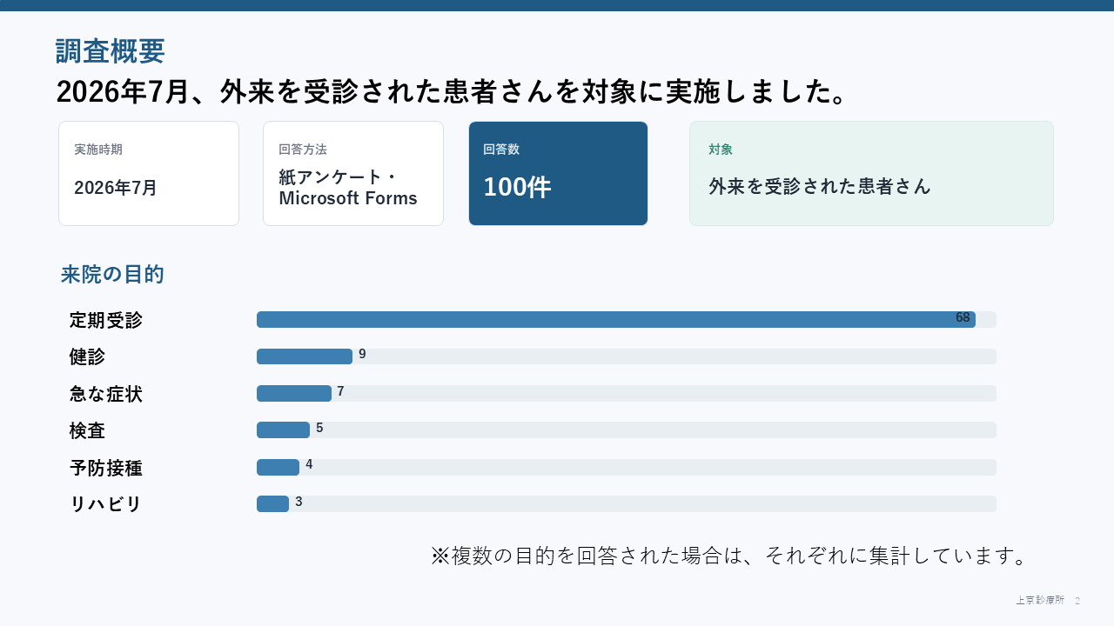Screen dimensions: 1114x626
Task: Click the 検査 bar showing 5
Action: [x=284, y=430]
